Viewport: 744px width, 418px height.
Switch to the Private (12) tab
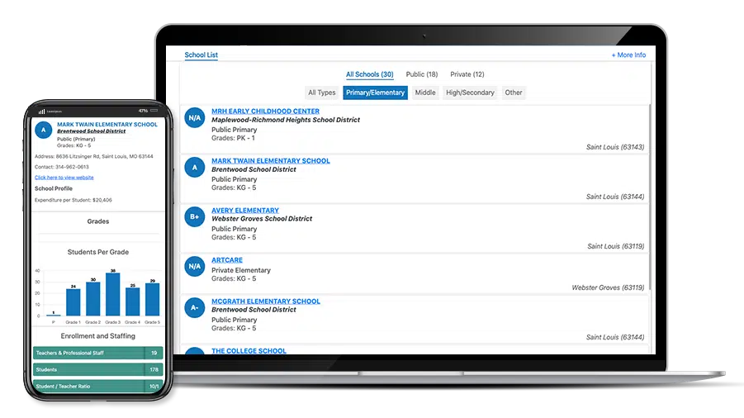pos(467,74)
